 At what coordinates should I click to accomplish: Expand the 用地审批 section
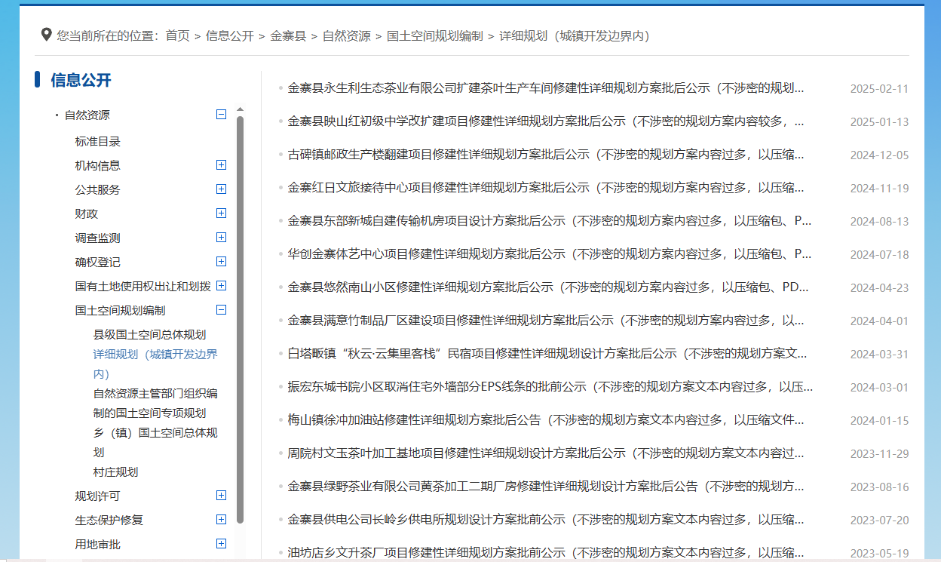click(221, 544)
